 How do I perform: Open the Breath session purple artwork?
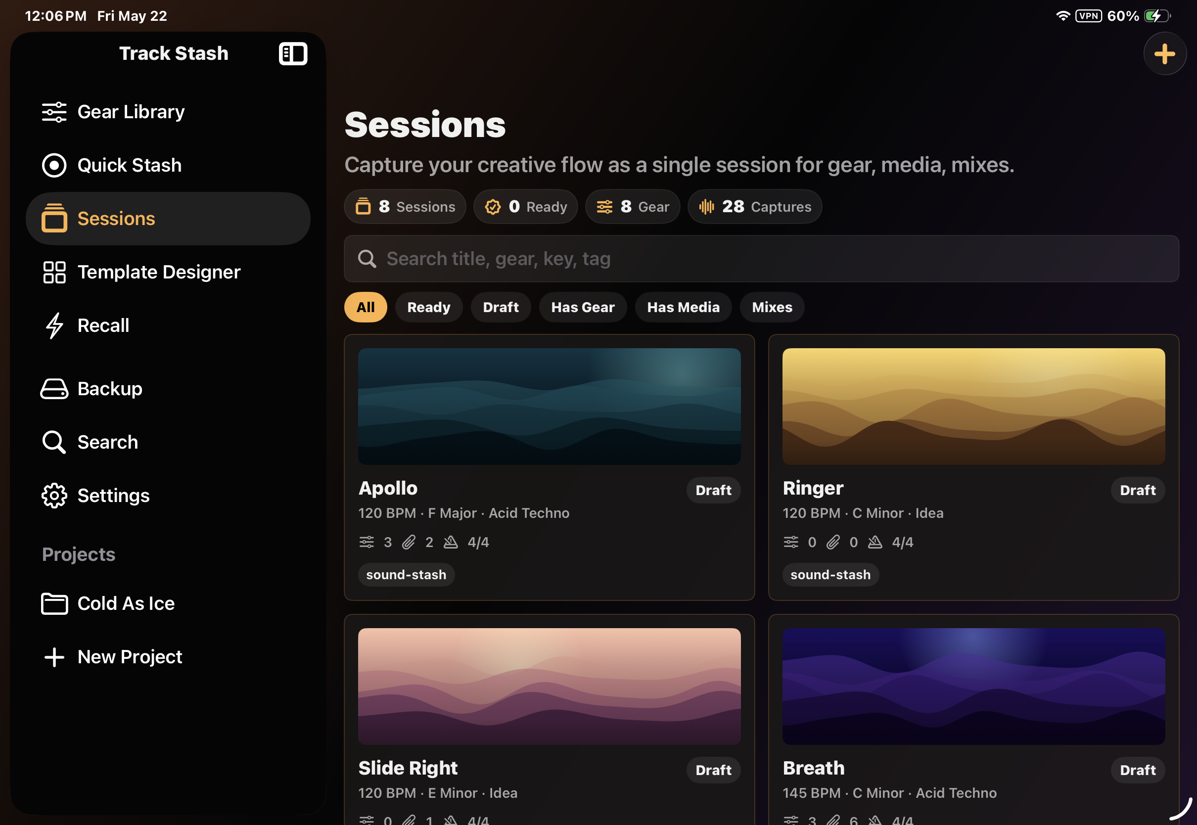tap(974, 687)
